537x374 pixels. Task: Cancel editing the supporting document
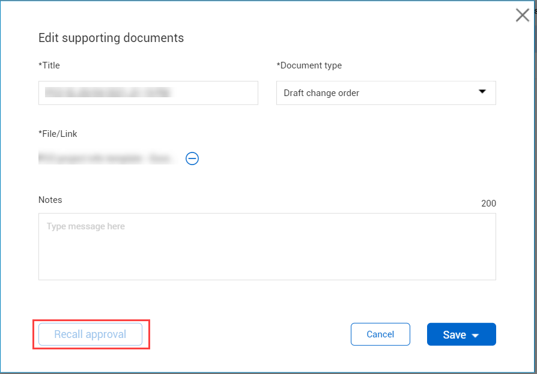pos(380,334)
